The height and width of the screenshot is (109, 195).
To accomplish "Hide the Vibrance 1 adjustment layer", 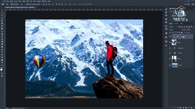I will coord(170,48).
